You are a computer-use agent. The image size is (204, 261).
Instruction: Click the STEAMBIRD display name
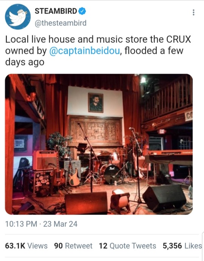pos(56,11)
